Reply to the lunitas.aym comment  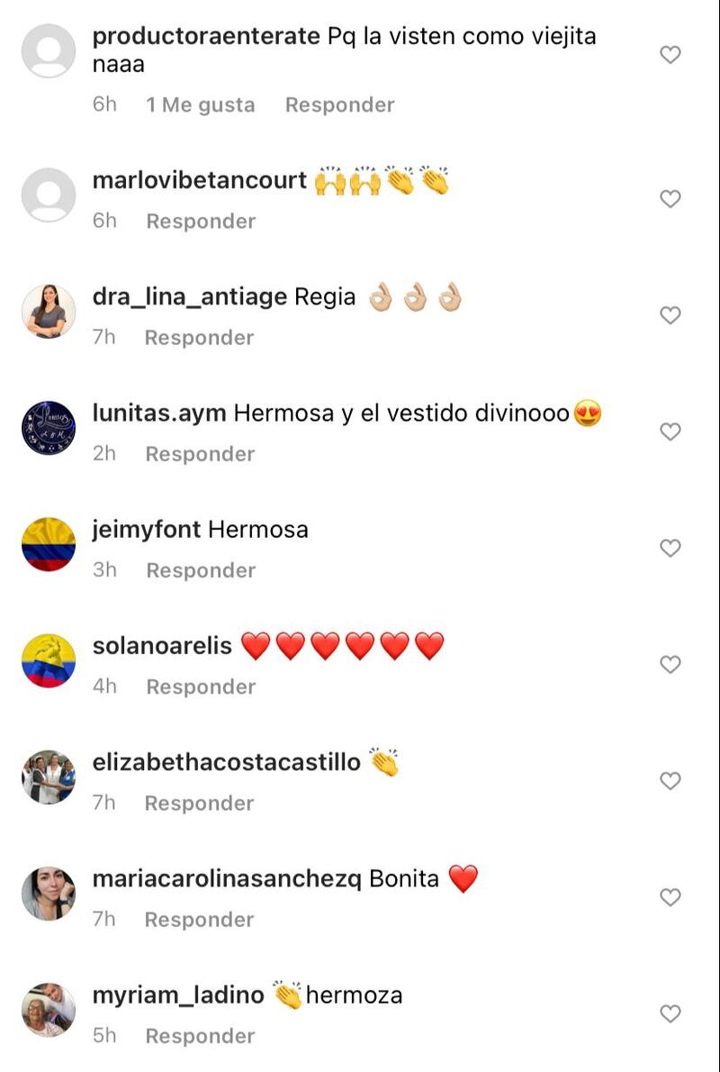(200, 453)
